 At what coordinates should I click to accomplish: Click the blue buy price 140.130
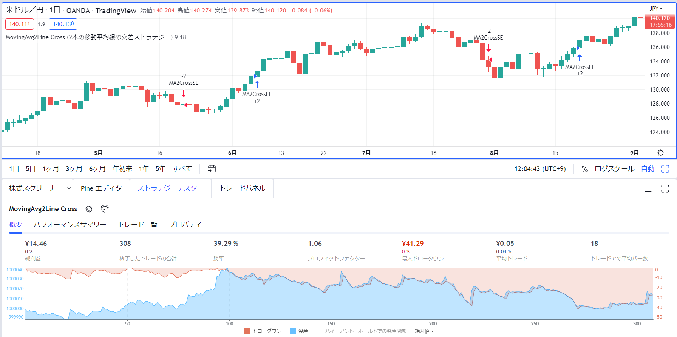coord(63,24)
